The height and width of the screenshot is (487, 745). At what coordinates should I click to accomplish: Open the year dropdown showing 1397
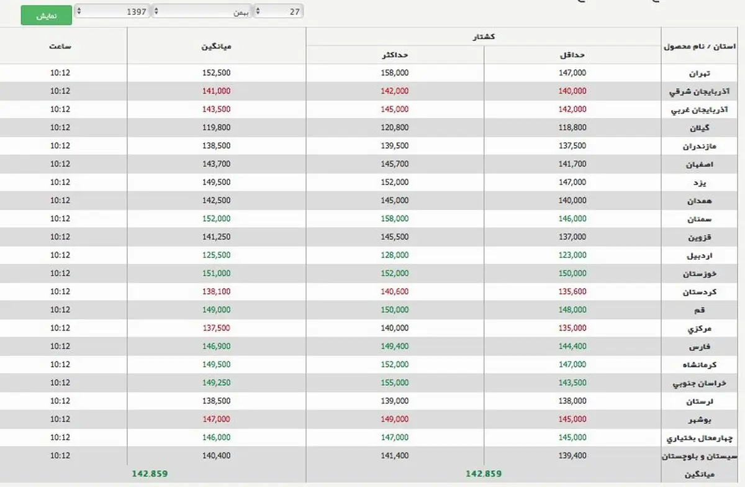tap(112, 11)
